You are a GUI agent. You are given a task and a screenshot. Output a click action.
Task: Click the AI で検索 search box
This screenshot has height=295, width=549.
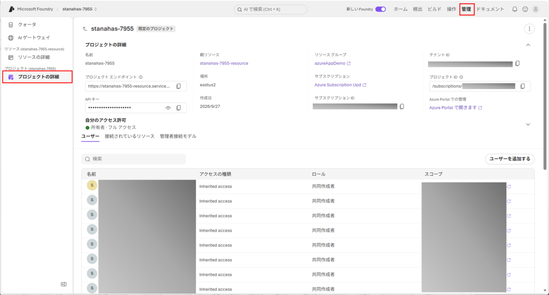(x=271, y=9)
